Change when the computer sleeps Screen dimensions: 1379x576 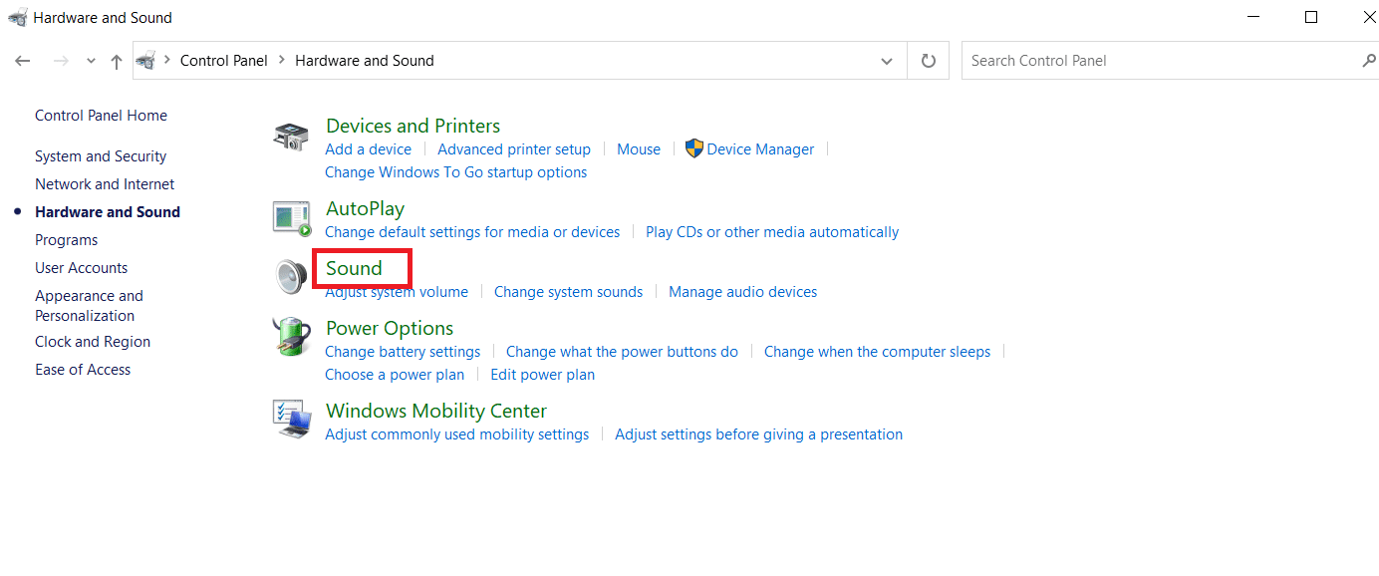pyautogui.click(x=877, y=352)
